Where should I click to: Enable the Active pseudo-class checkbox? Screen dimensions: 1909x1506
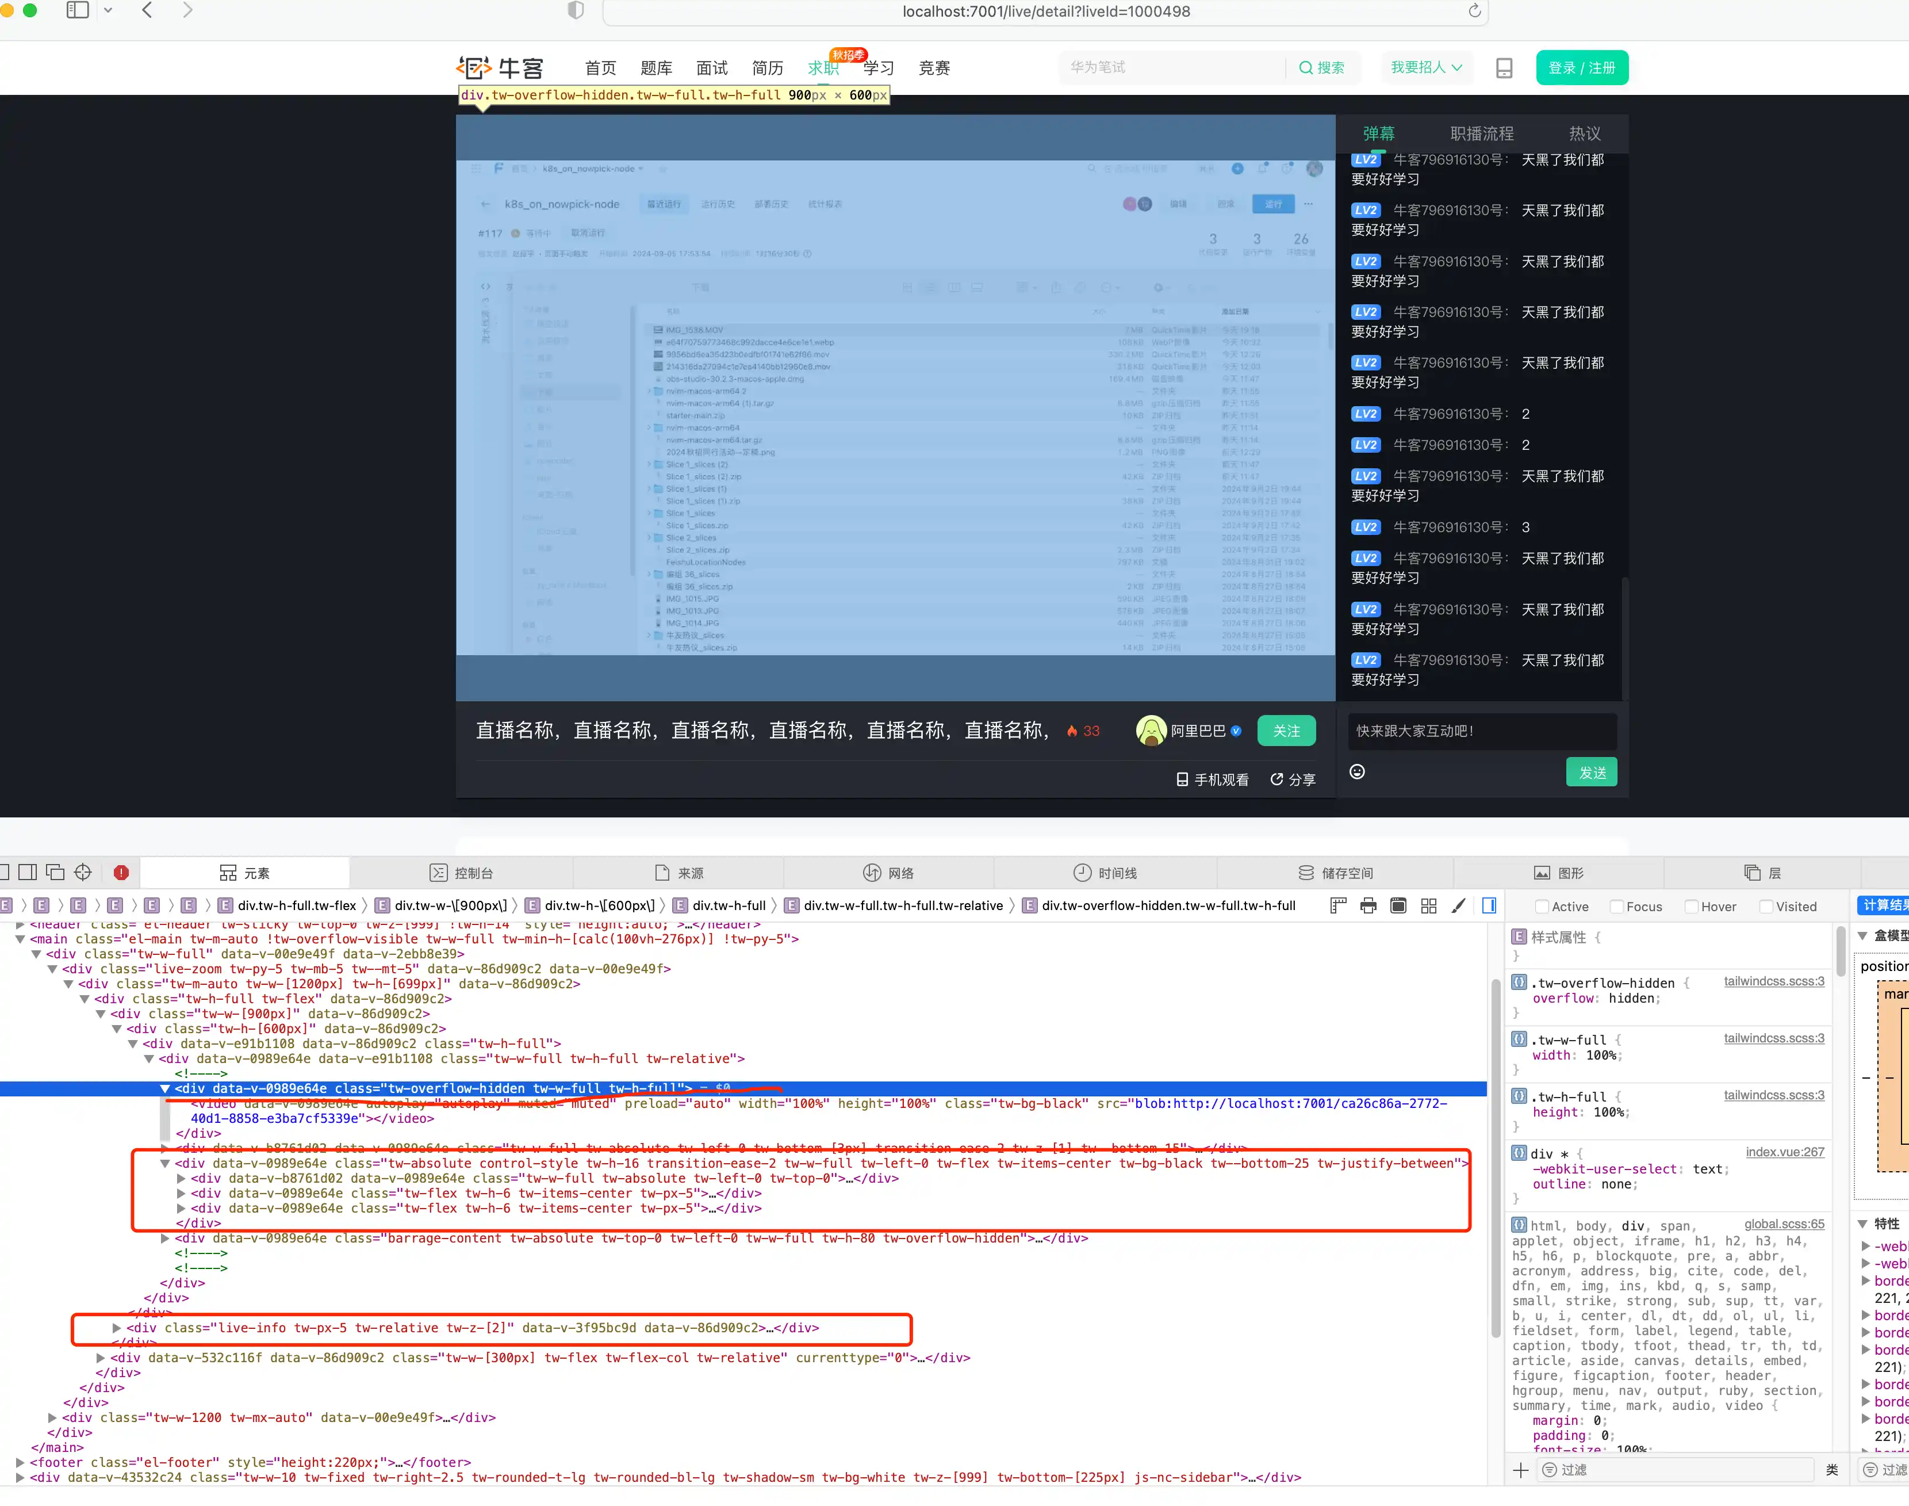click(1542, 905)
